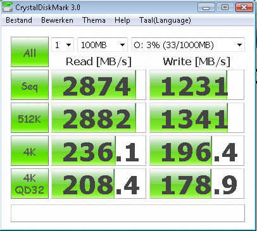
Task: Minimize the CrystalDiskMark window
Action: pyautogui.click(x=206, y=8)
